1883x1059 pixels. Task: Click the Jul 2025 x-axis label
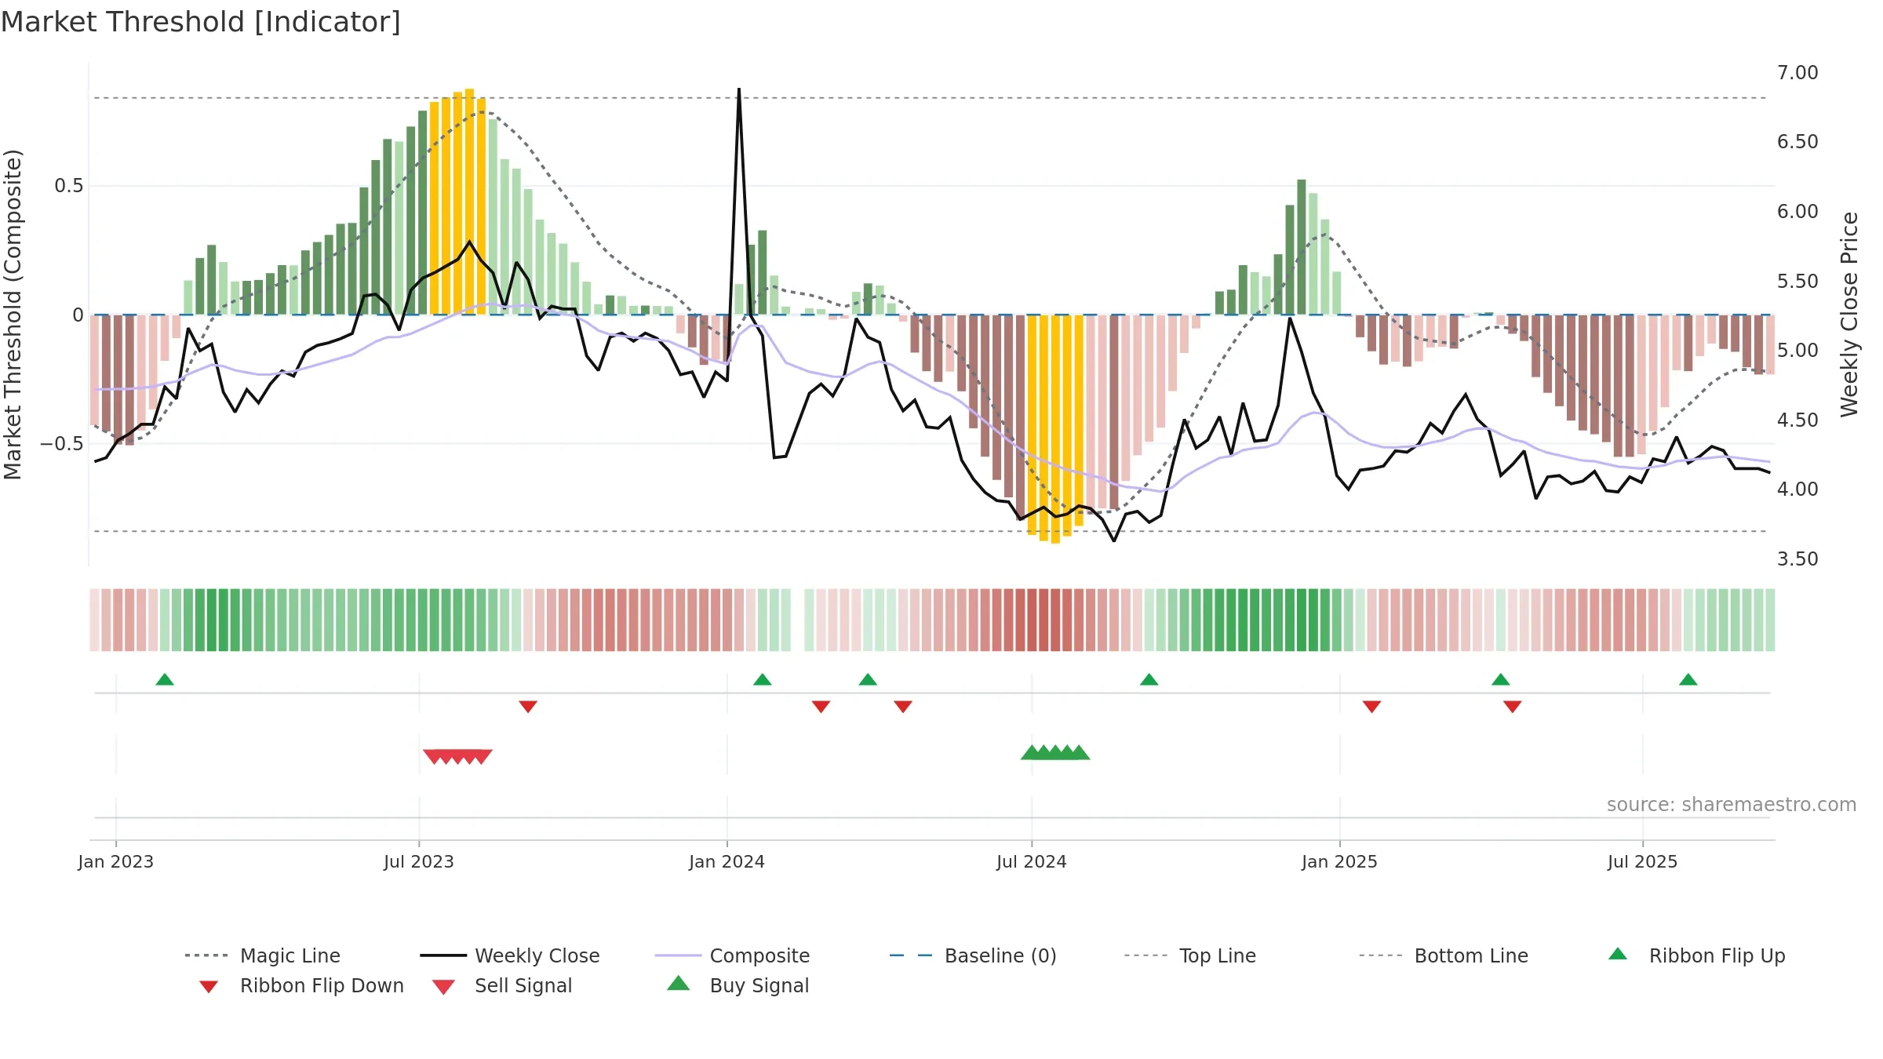[1643, 861]
